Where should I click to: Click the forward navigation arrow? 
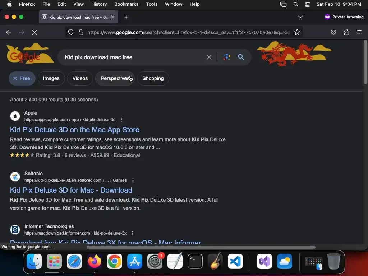[x=22, y=32]
